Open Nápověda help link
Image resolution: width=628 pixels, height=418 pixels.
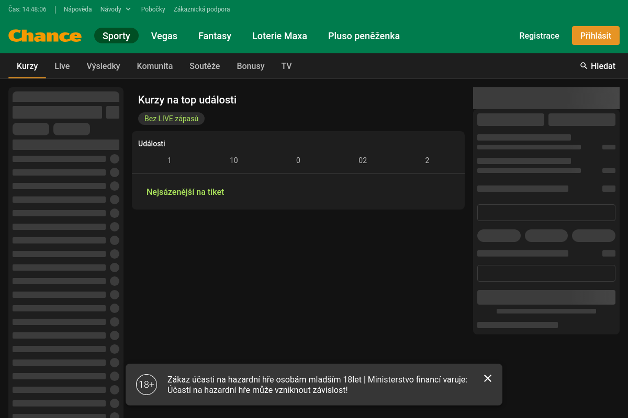[x=77, y=9]
